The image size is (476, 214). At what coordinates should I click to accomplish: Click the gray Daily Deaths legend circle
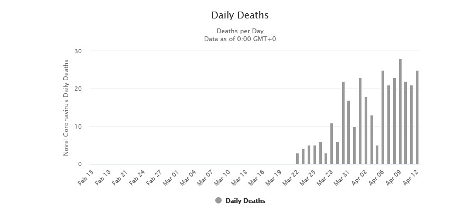[x=218, y=200]
